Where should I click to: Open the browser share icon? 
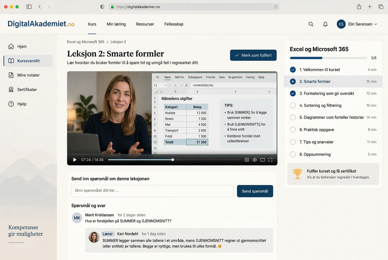pyautogui.click(x=359, y=7)
